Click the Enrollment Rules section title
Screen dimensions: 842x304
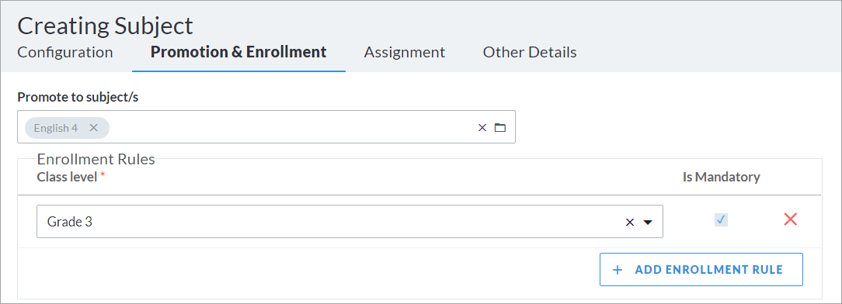coord(96,159)
